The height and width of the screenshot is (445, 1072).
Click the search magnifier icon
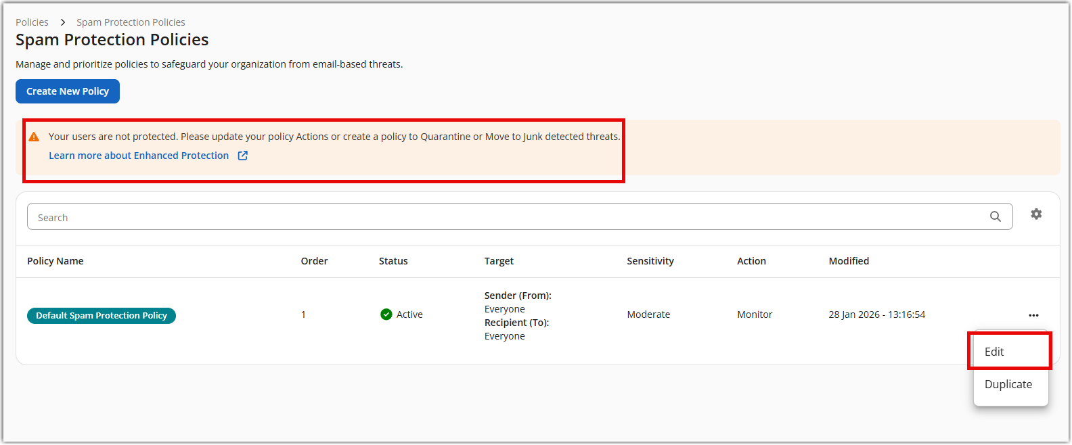[x=995, y=216]
